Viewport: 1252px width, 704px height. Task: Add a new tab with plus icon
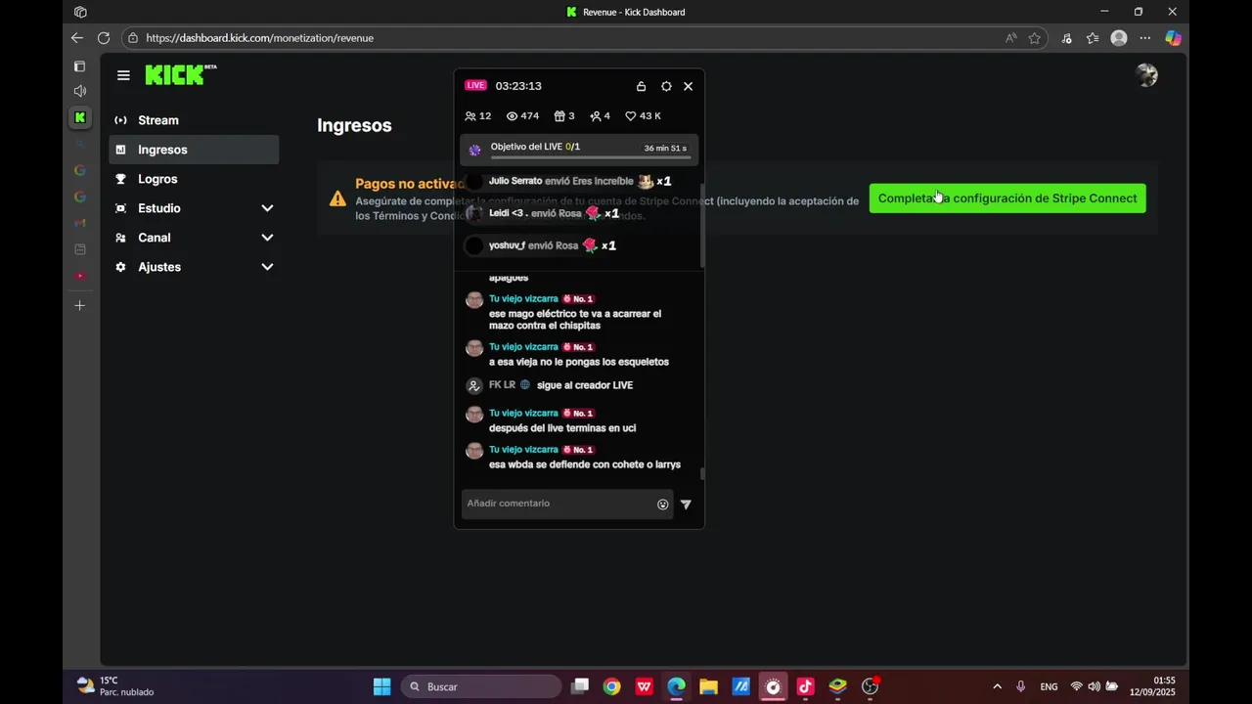tap(80, 305)
